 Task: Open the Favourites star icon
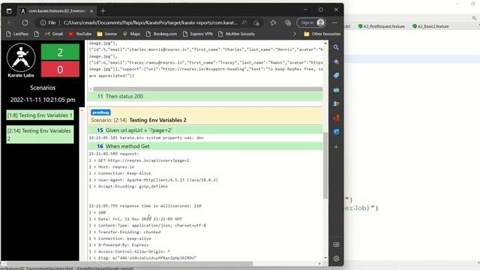(273, 22)
